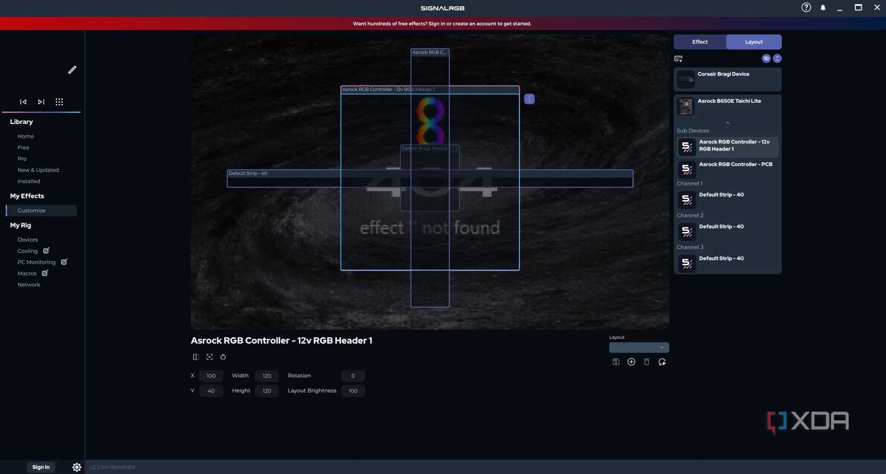Add a new layout with plus icon

tap(631, 362)
